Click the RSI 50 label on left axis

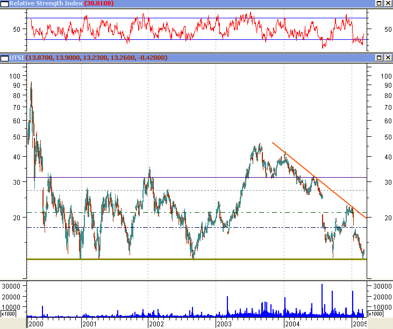(17, 30)
